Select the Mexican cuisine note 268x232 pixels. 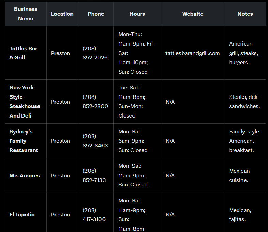(x=239, y=175)
